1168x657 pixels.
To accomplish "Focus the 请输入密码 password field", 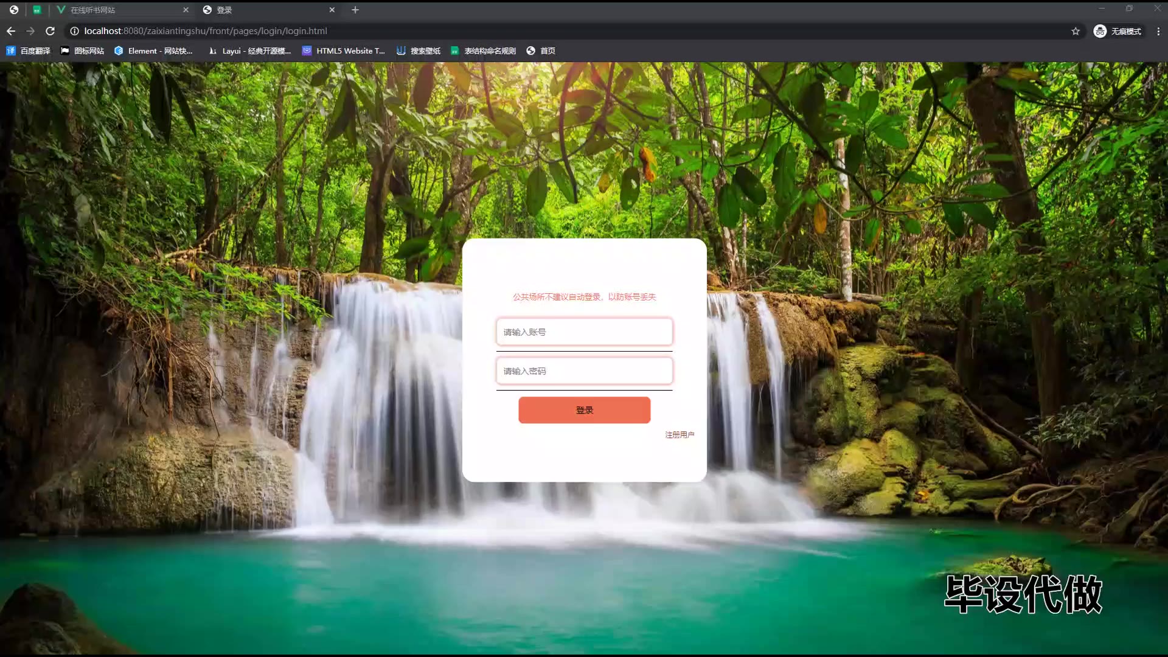I will tap(584, 371).
